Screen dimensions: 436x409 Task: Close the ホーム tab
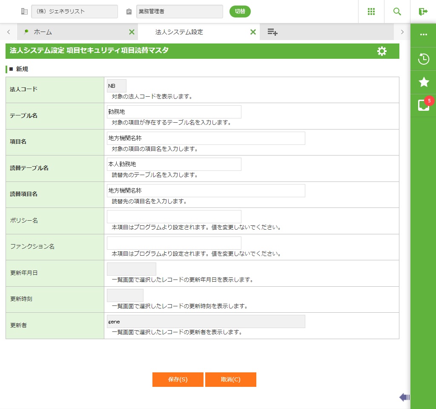132,32
